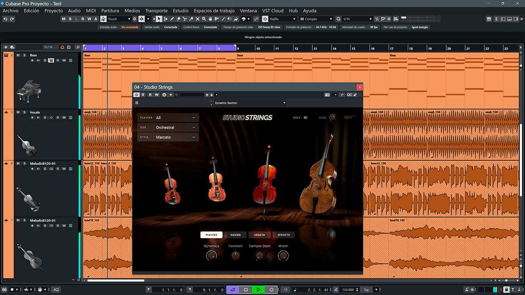Viewport: 525px width, 295px height.
Task: Click the snap grid Compás icon
Action: [x=302, y=19]
